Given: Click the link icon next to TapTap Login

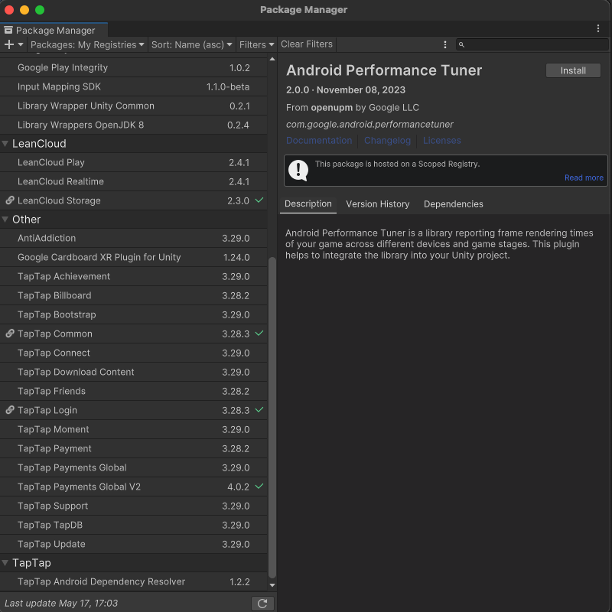Looking at the screenshot, I should tap(9, 410).
